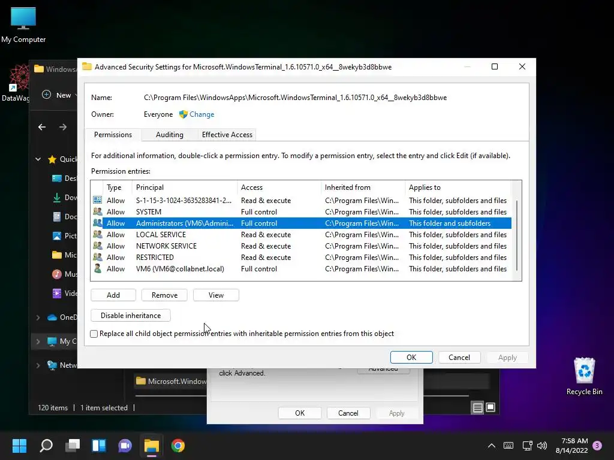Click the group icon of the NETWORK SERVICE entry
This screenshot has height=460, width=614.
pos(98,246)
